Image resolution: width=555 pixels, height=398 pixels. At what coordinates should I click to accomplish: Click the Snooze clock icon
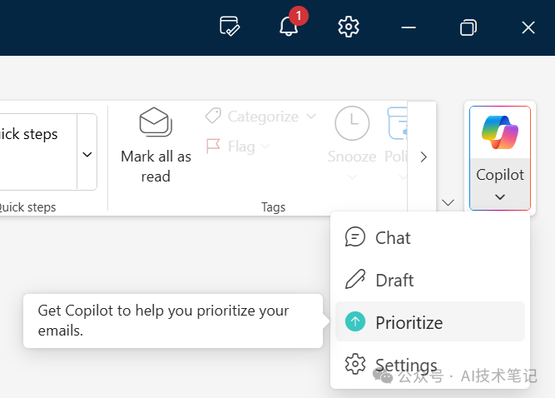coord(352,123)
